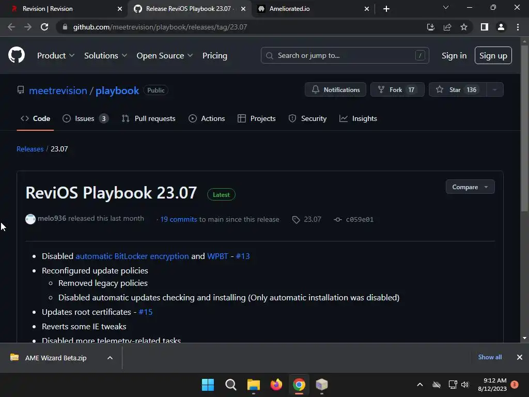
Task: Expand AME Wizard Beta.zip download options
Action: (x=110, y=358)
